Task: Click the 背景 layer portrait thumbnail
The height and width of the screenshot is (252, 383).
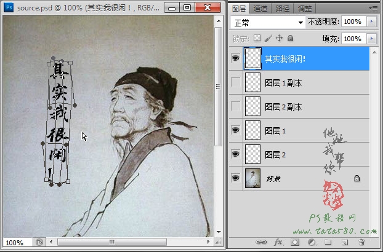Action: tap(252, 178)
